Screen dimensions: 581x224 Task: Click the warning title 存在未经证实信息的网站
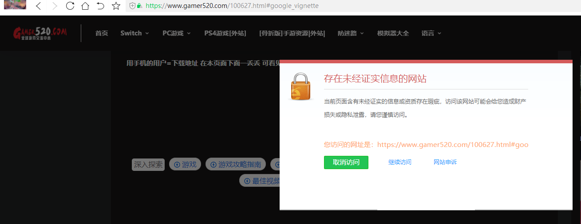pyautogui.click(x=375, y=79)
